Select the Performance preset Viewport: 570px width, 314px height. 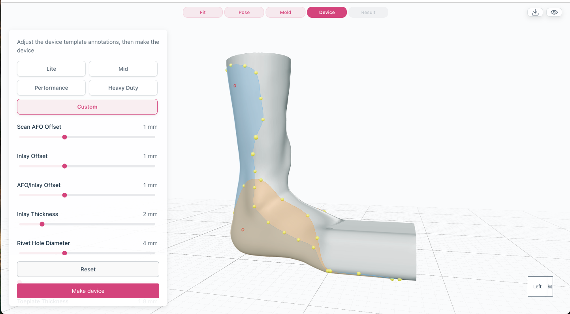[51, 88]
